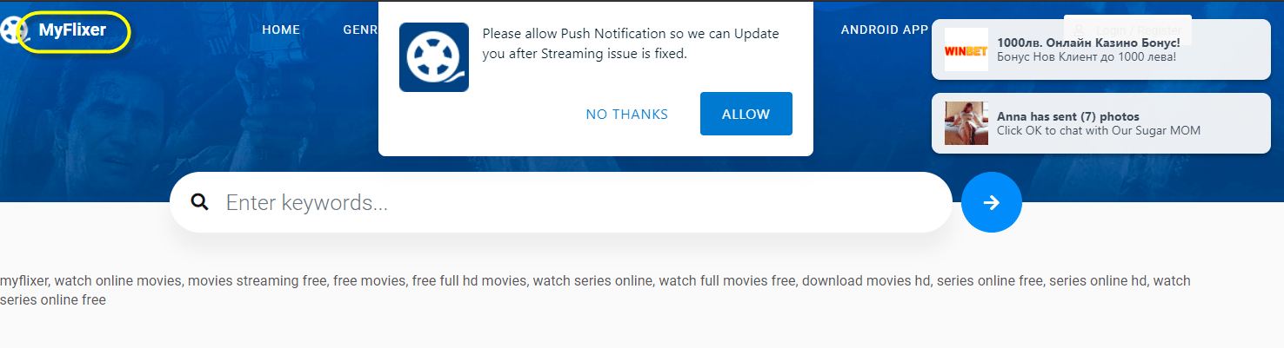Click the WINBET logo in the notification
This screenshot has height=348, width=1284.
(x=966, y=51)
